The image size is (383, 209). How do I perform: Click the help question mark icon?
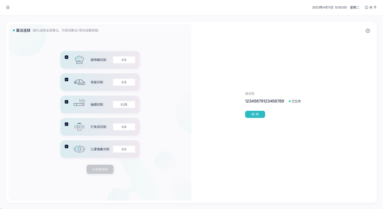pyautogui.click(x=368, y=31)
